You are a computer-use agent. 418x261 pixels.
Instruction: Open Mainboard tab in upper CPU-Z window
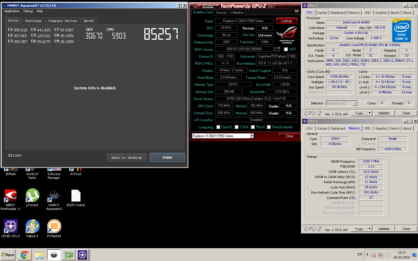pyautogui.click(x=338, y=13)
